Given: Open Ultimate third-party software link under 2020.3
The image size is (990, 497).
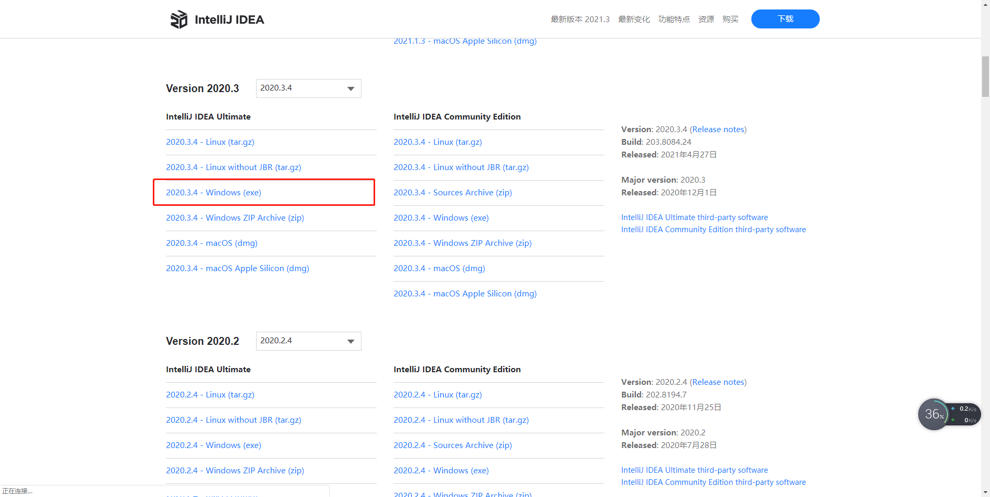Looking at the screenshot, I should point(694,217).
